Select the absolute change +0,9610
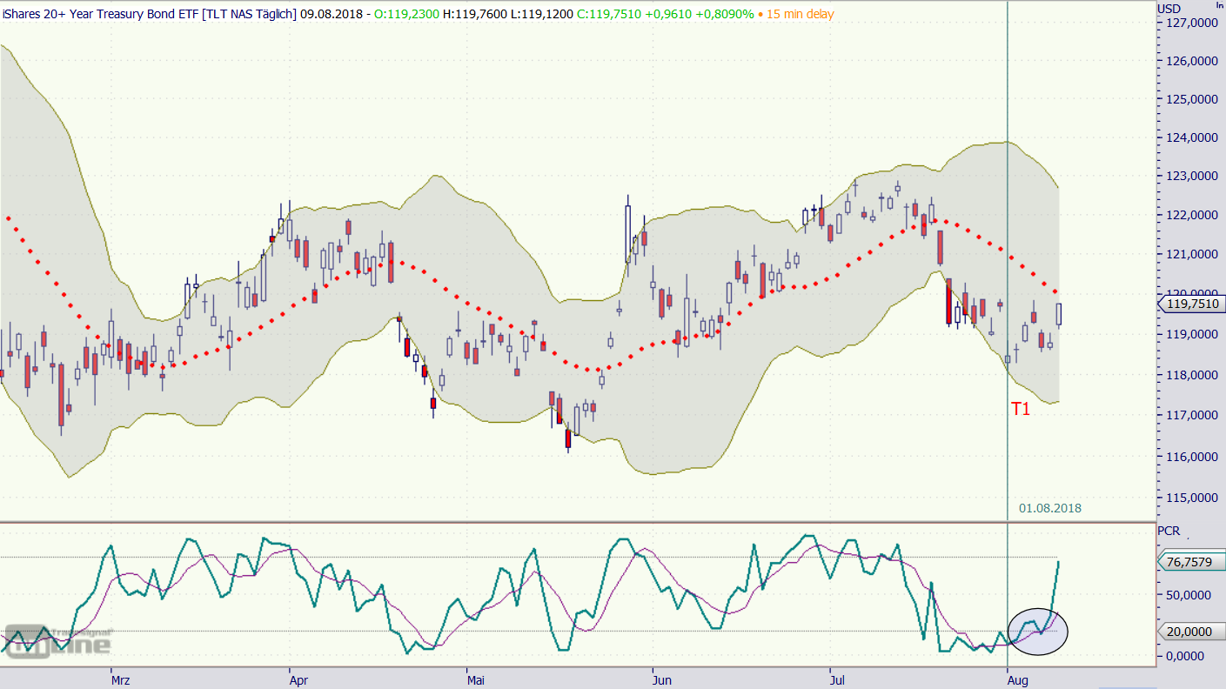The width and height of the screenshot is (1226, 689). (x=667, y=14)
